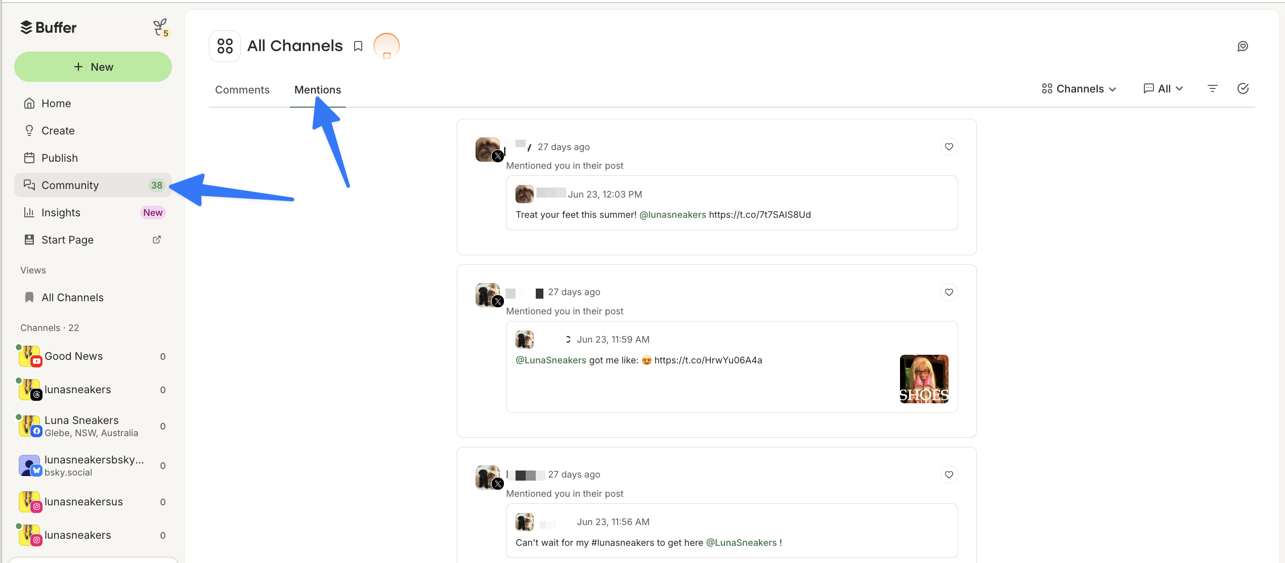Viewport: 1285px width, 563px height.
Task: Open link https://t.co/HrwYu06A4a
Action: coord(708,360)
